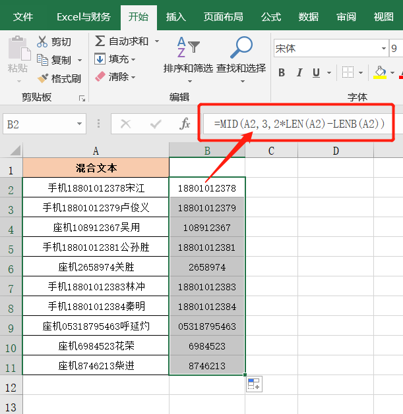Switch to the 数据 tab

pos(308,17)
